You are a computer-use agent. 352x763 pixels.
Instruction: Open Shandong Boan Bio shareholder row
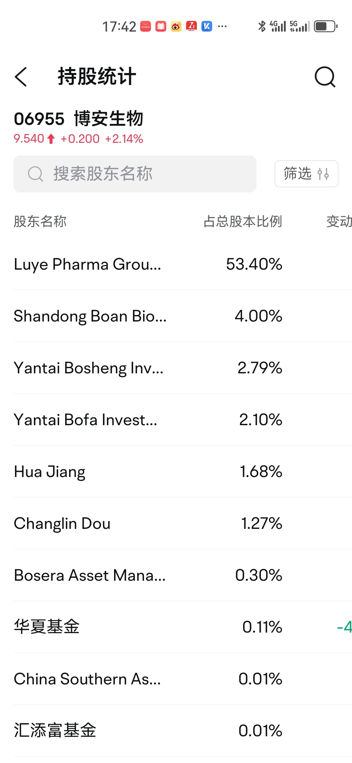point(183,316)
